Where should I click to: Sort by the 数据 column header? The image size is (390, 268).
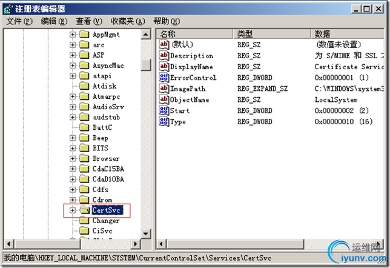coord(348,34)
